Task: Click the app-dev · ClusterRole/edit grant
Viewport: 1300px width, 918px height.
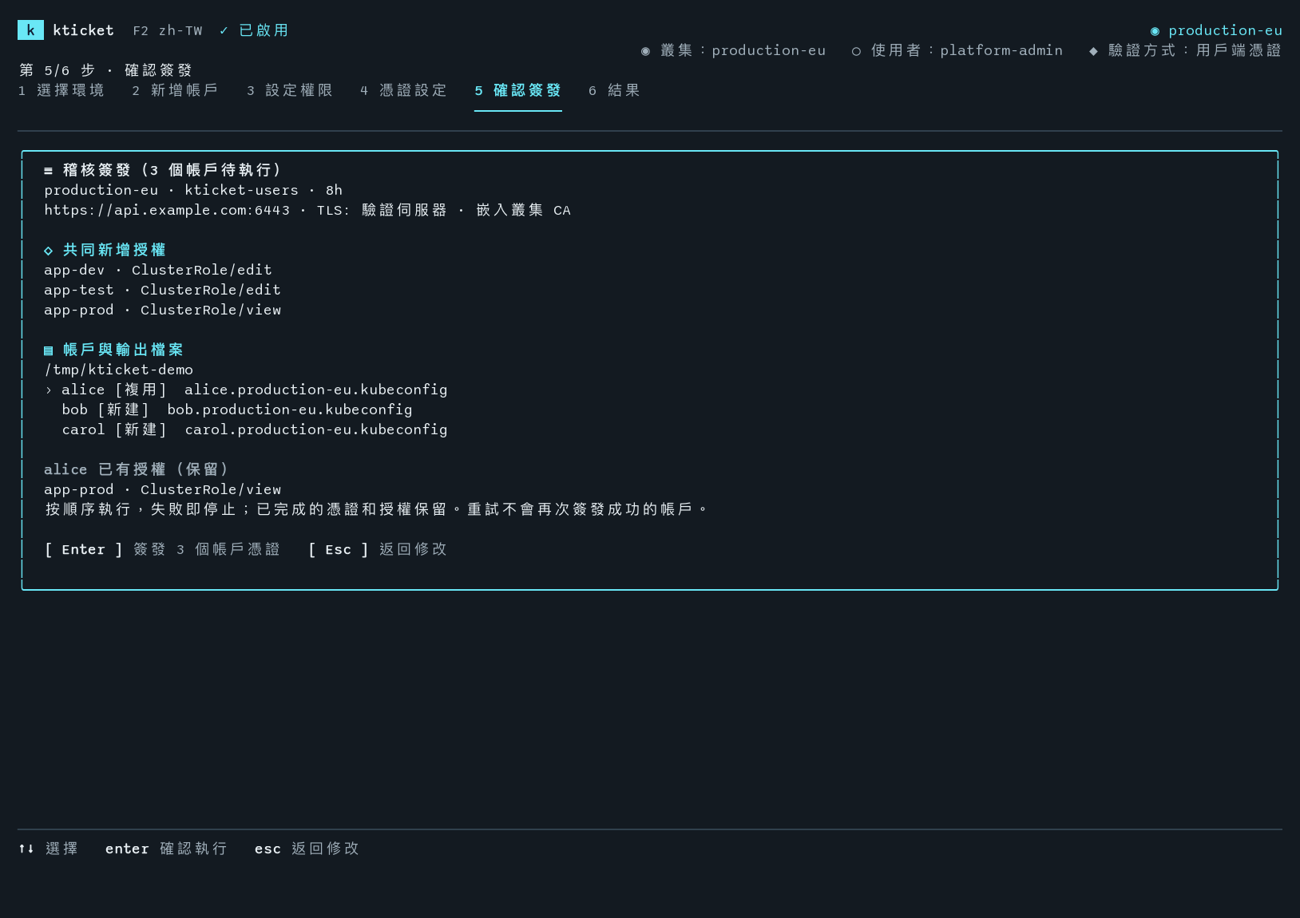Action: pos(158,270)
